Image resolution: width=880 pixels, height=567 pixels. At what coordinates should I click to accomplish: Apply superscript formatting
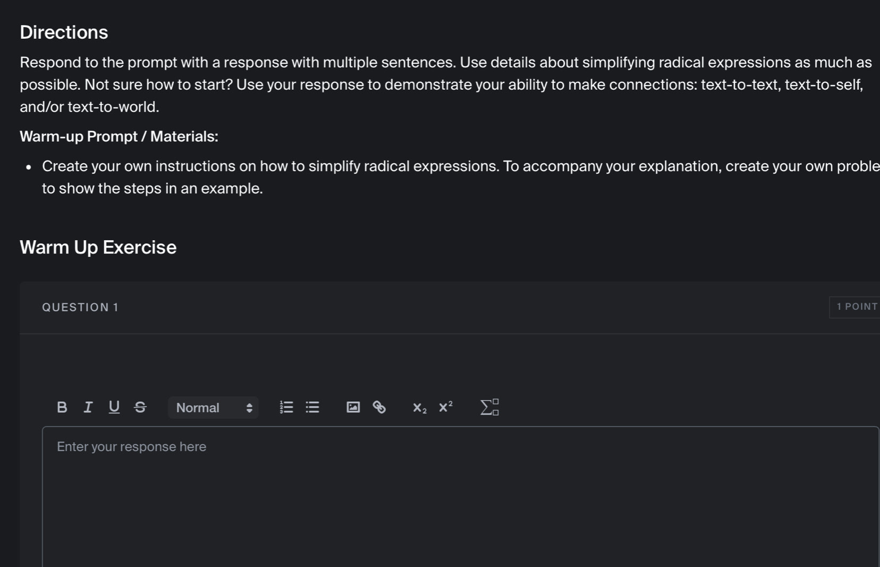pyautogui.click(x=445, y=408)
